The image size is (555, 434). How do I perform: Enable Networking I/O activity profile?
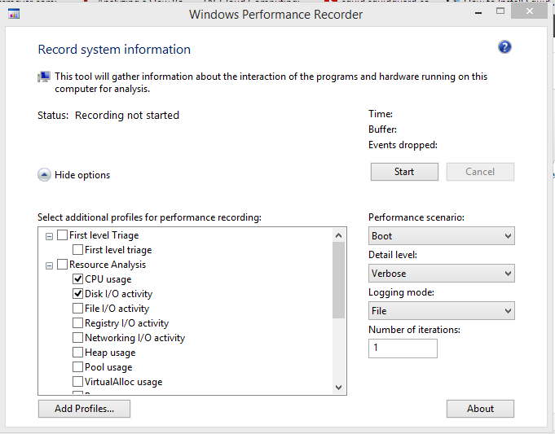pos(78,338)
